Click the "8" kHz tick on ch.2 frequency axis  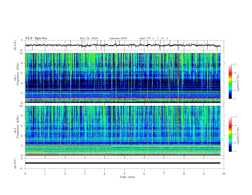pyautogui.click(x=22, y=116)
